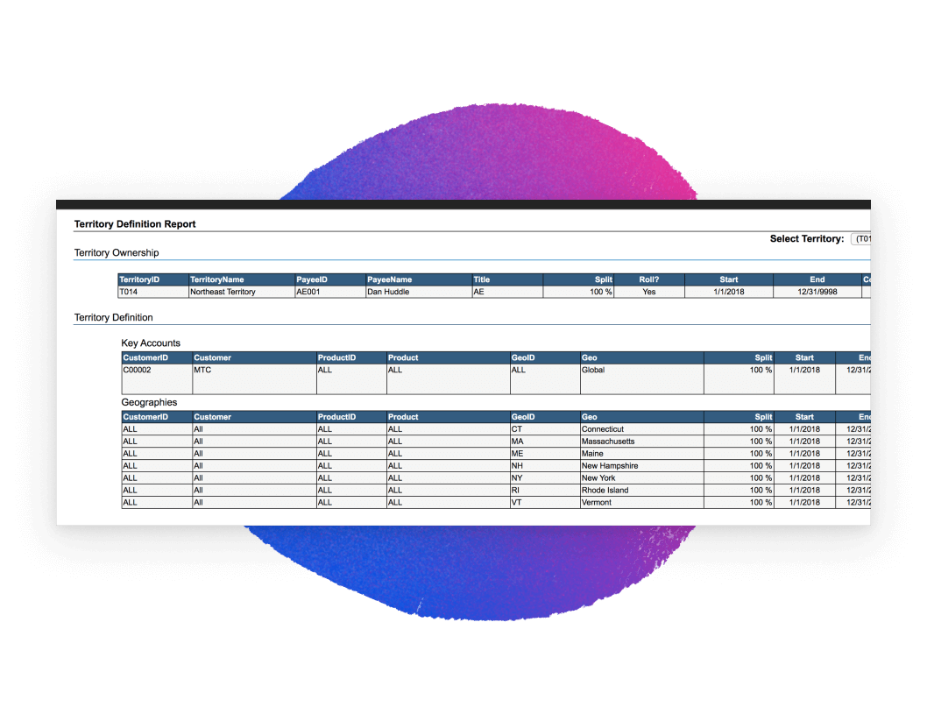The image size is (927, 707).
Task: Click the "Geographies" subsection label
Action: tap(149, 402)
